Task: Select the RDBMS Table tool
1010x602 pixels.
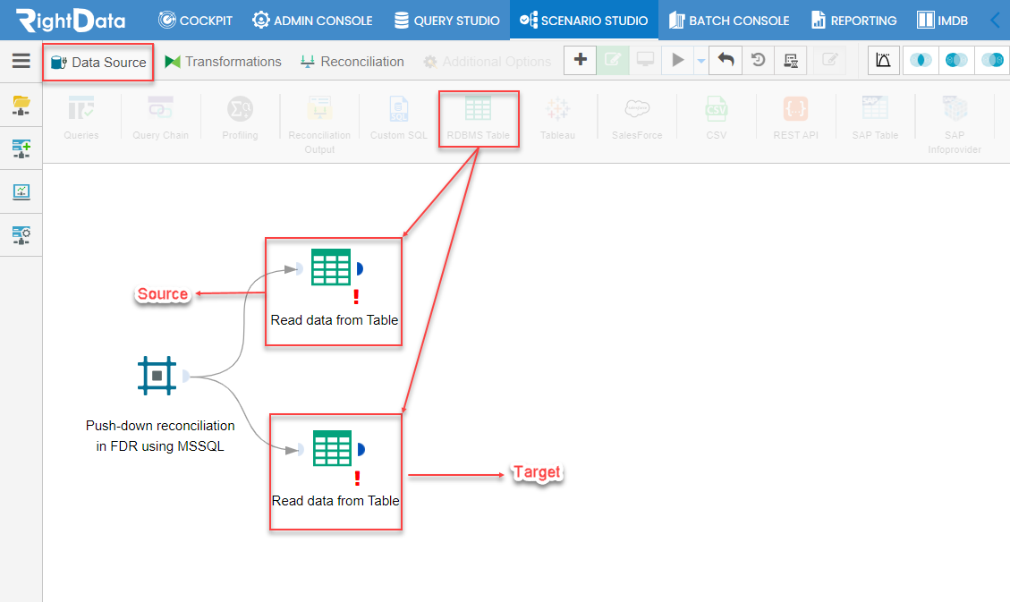Action: tap(478, 118)
